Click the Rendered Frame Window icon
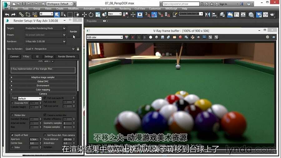 tap(265, 14)
